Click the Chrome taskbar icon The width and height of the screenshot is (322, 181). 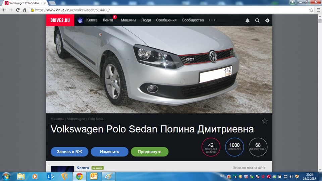click(x=79, y=177)
